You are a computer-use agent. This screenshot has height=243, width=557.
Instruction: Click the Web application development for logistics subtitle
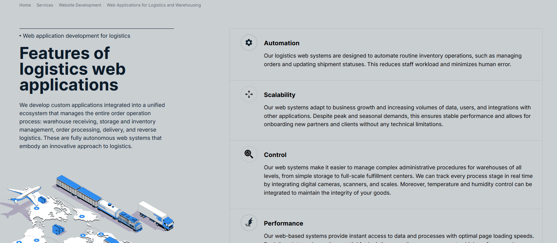76,36
